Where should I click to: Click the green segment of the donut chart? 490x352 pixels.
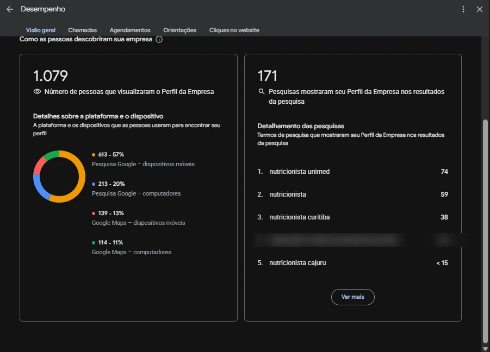click(52, 154)
